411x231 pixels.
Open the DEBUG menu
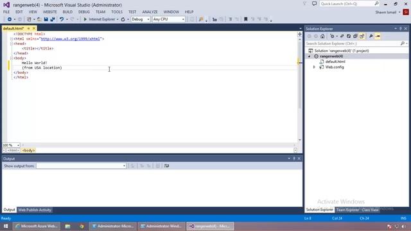pos(84,12)
